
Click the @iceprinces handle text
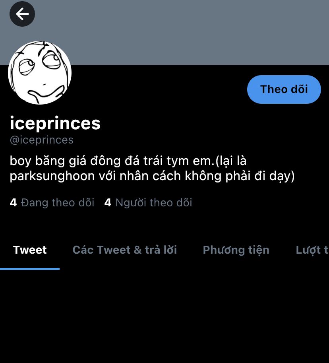pos(42,140)
